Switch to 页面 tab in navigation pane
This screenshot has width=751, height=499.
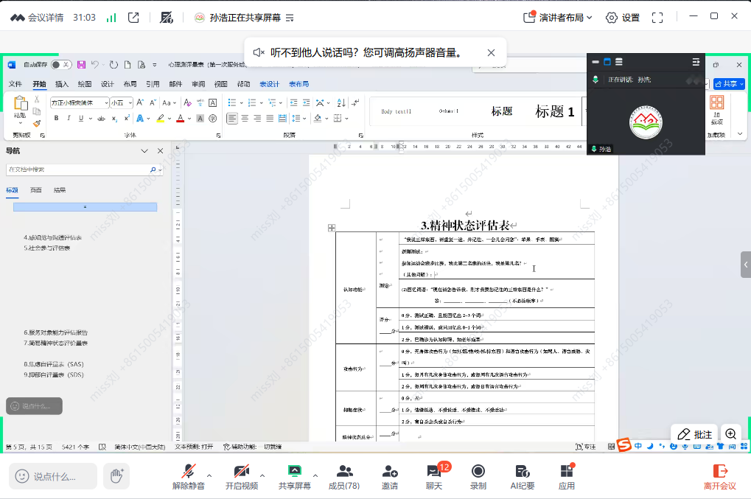(x=38, y=189)
